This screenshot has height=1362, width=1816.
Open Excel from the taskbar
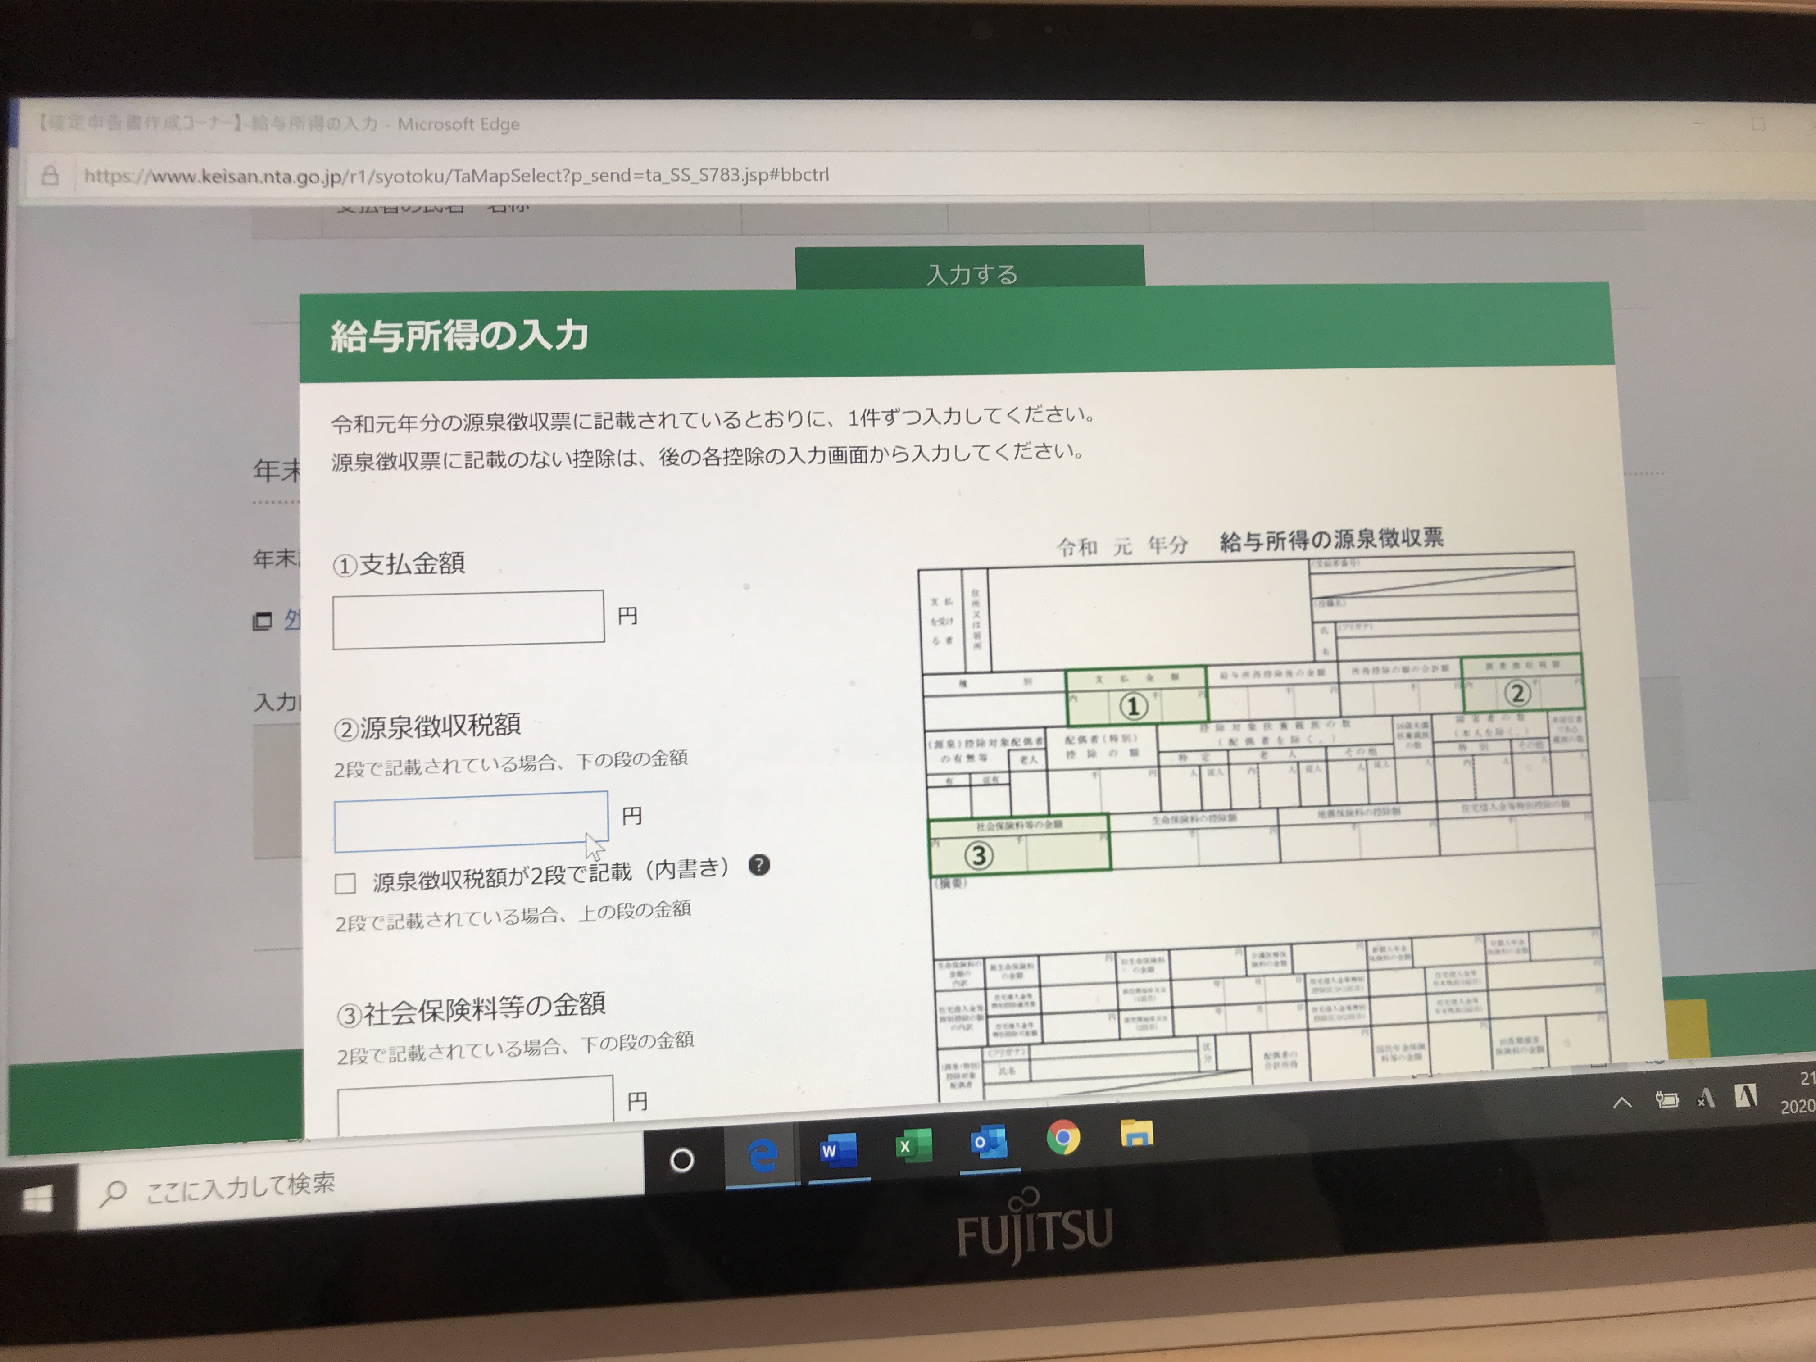coord(913,1146)
